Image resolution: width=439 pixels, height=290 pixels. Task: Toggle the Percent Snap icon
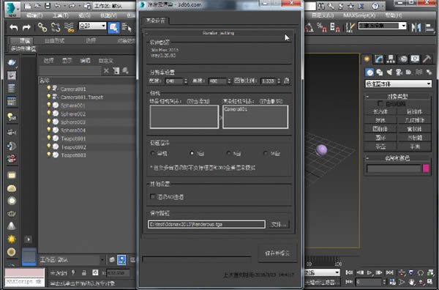pos(321,27)
